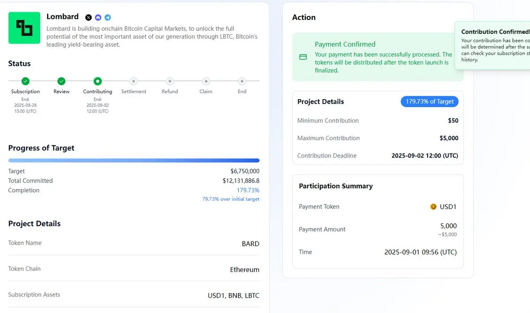Click the Token Chain value Ethereum

pyautogui.click(x=245, y=270)
